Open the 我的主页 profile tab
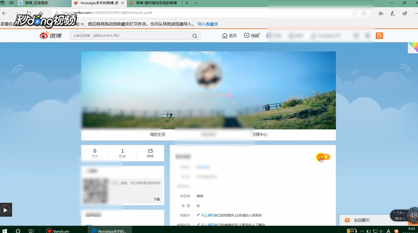 click(158, 135)
